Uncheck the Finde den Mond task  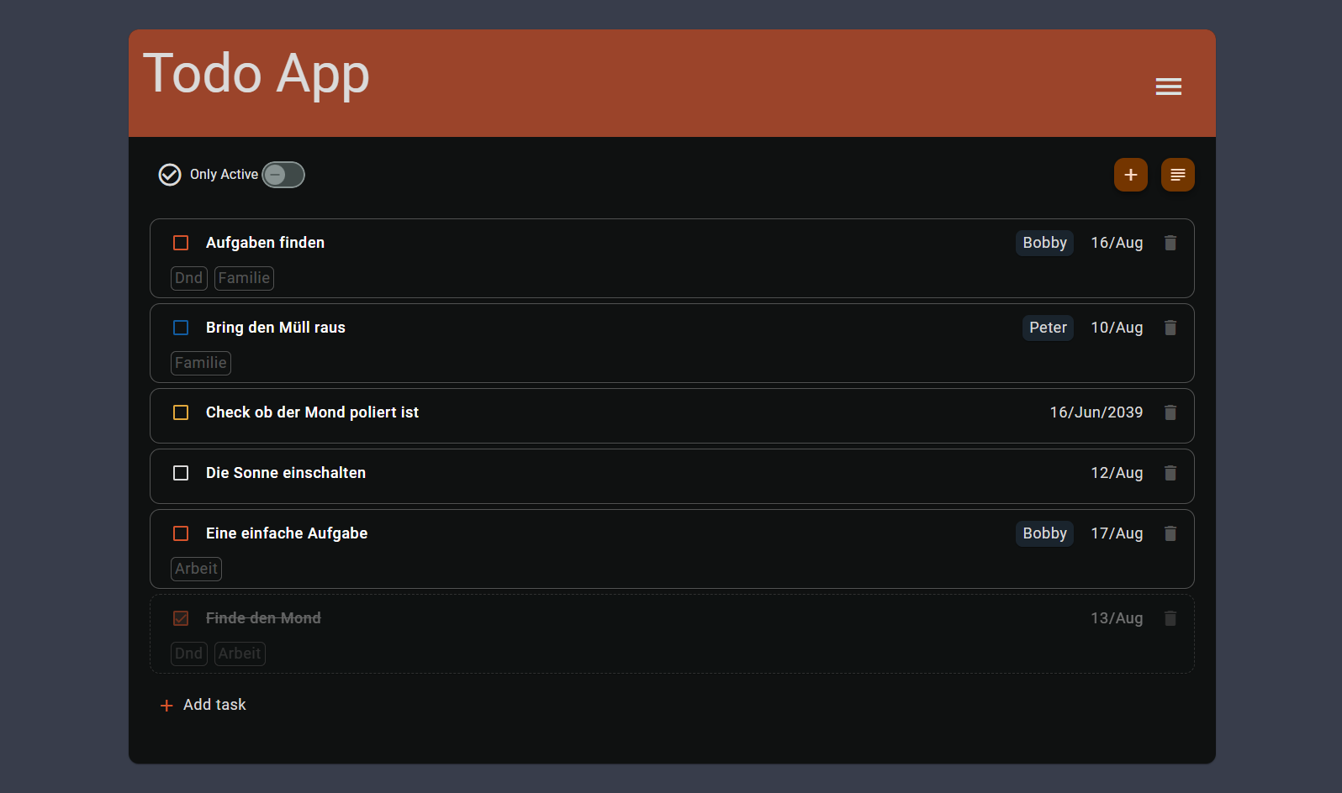tap(181, 618)
